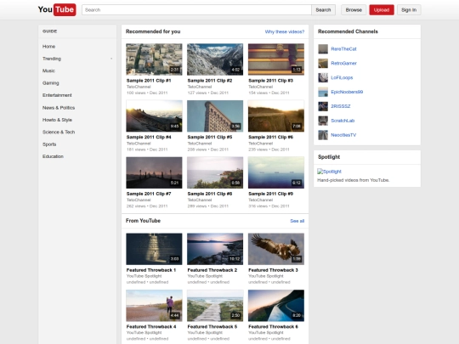Open EpicNoobers99 channel avatar
This screenshot has height=344, width=459.
click(323, 92)
